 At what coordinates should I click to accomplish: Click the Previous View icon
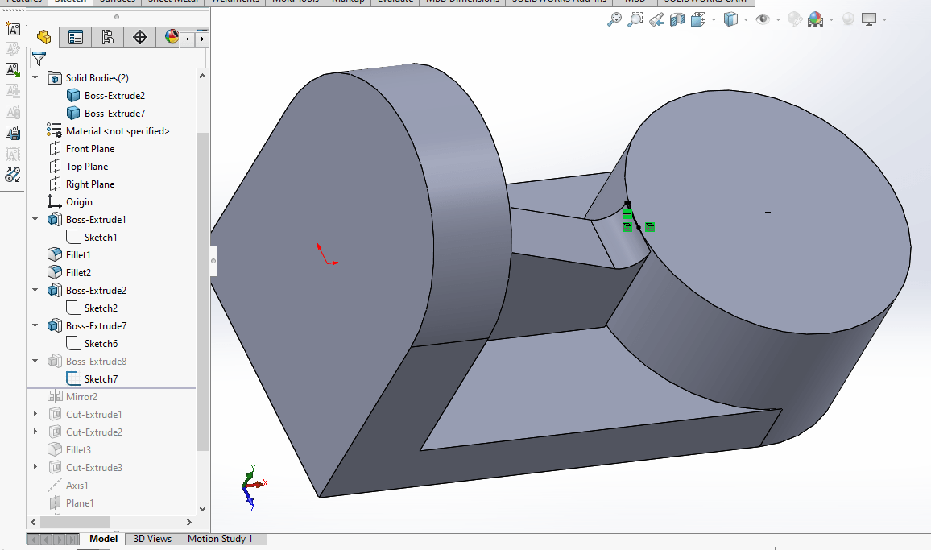(x=656, y=19)
